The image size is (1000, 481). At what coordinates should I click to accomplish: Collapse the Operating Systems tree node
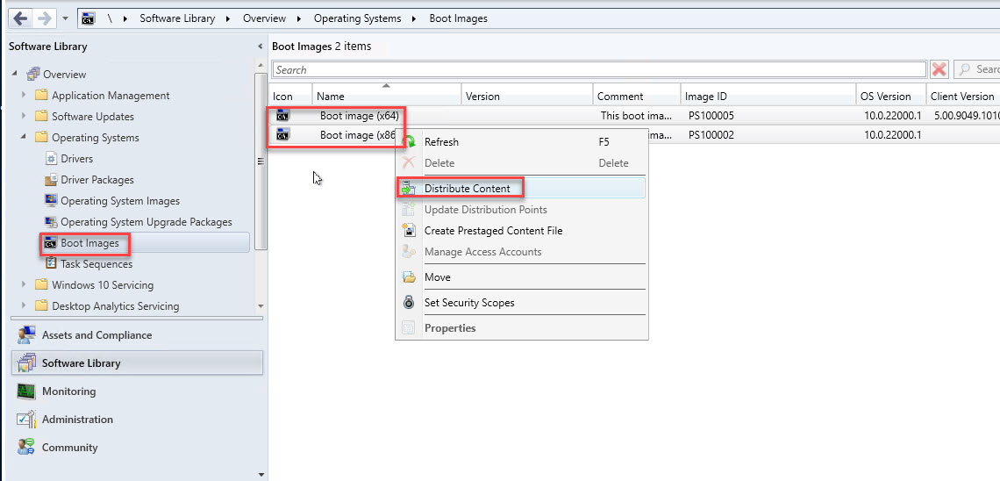[x=24, y=137]
